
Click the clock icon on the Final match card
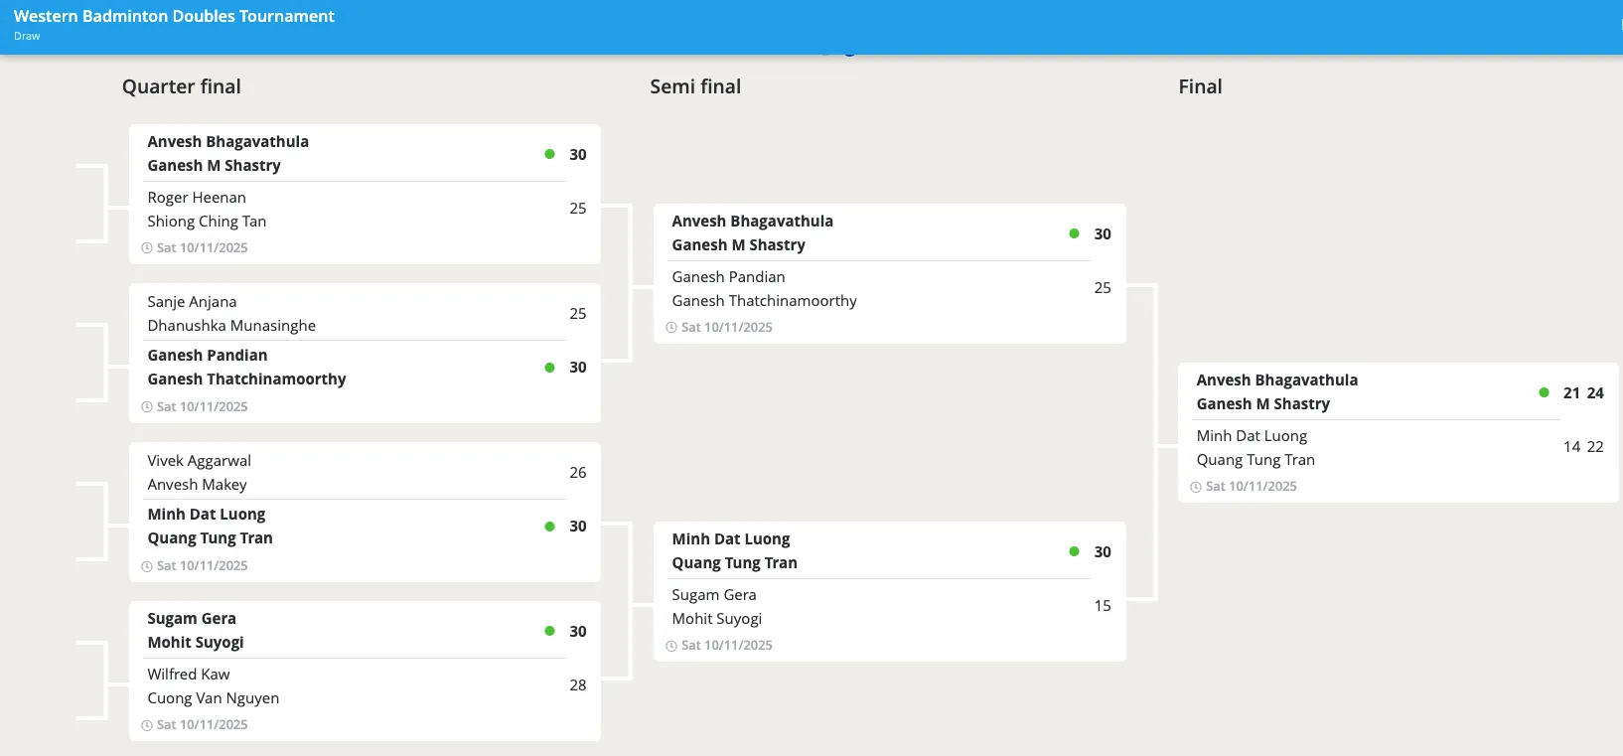pos(1195,486)
